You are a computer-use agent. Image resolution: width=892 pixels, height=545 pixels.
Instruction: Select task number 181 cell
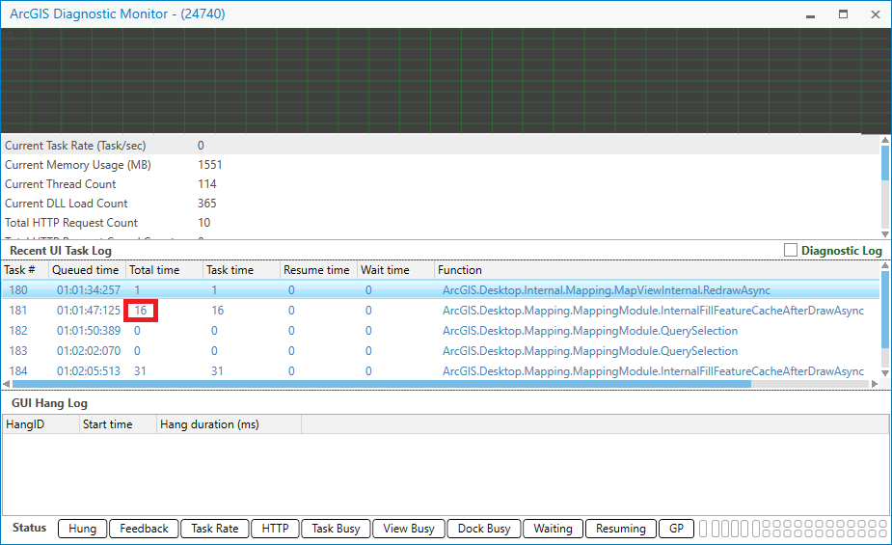(18, 311)
